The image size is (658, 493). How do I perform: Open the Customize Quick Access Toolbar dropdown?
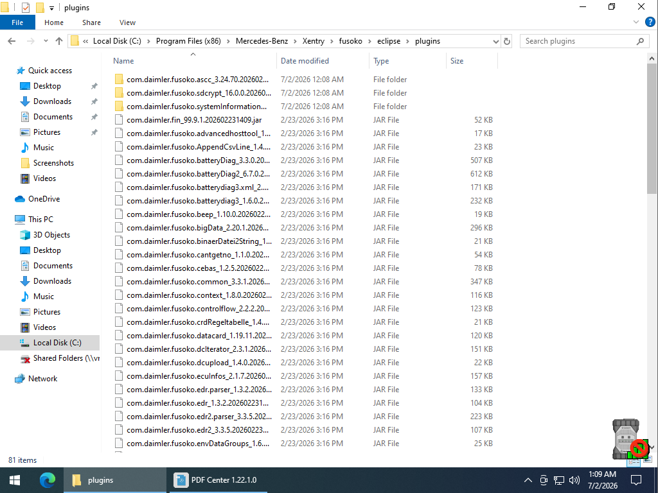click(x=51, y=8)
